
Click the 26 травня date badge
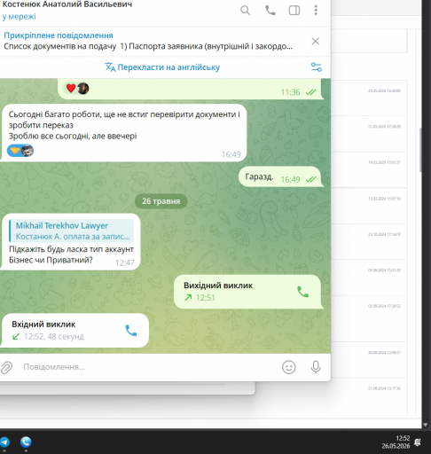click(161, 201)
